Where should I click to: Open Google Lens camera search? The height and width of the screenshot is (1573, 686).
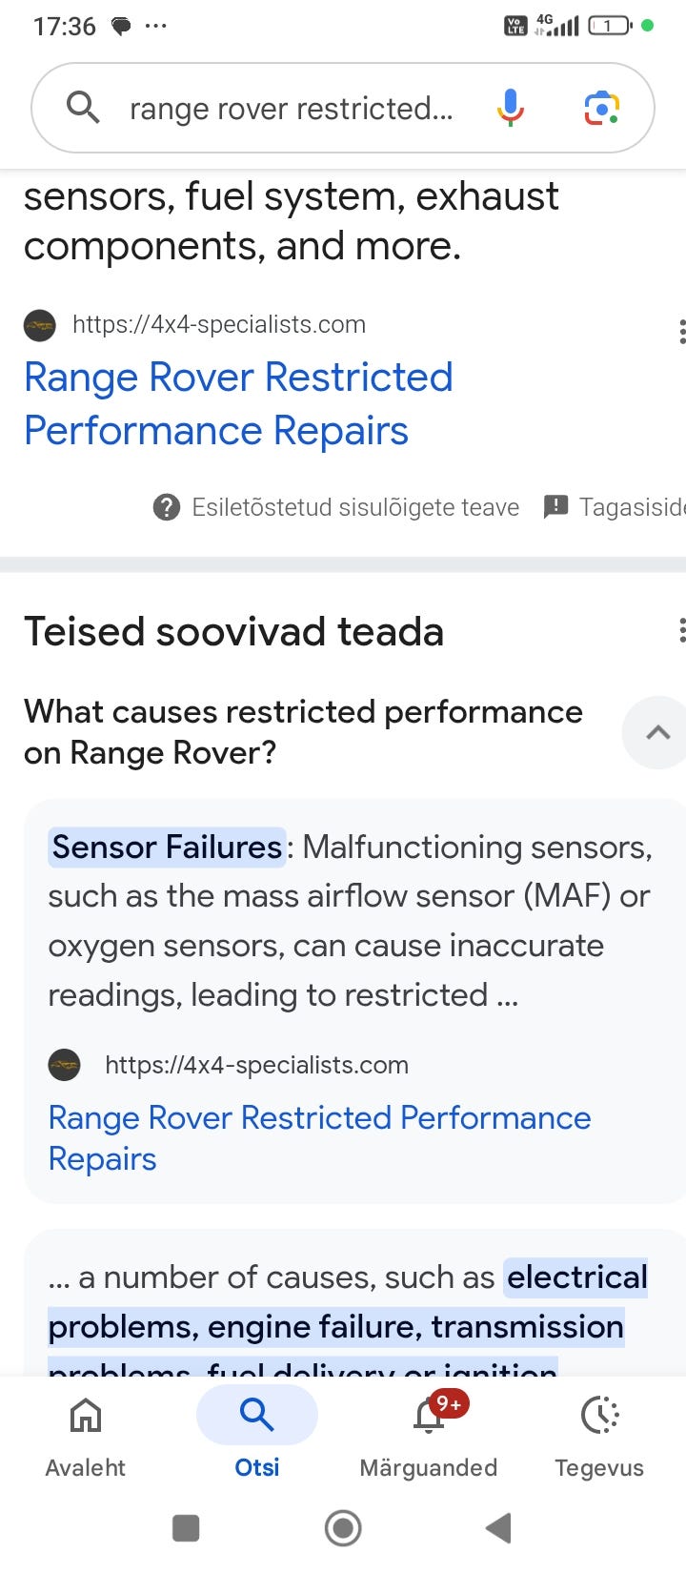point(601,108)
